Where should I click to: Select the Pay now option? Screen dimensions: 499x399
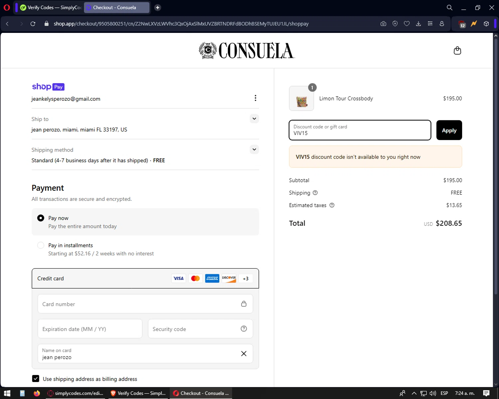click(41, 218)
